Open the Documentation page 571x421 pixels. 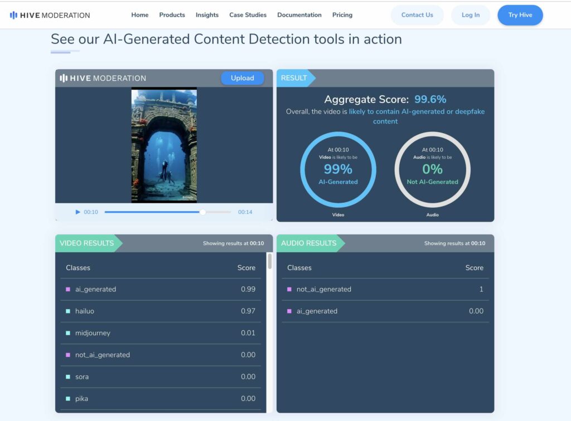click(299, 15)
